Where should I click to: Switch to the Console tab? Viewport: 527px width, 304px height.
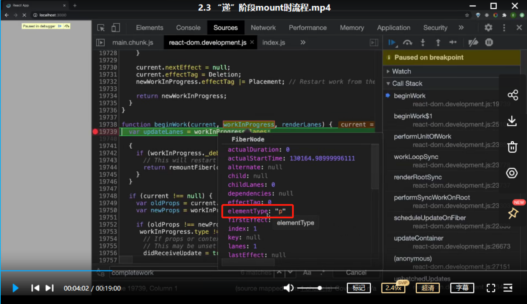coord(188,28)
